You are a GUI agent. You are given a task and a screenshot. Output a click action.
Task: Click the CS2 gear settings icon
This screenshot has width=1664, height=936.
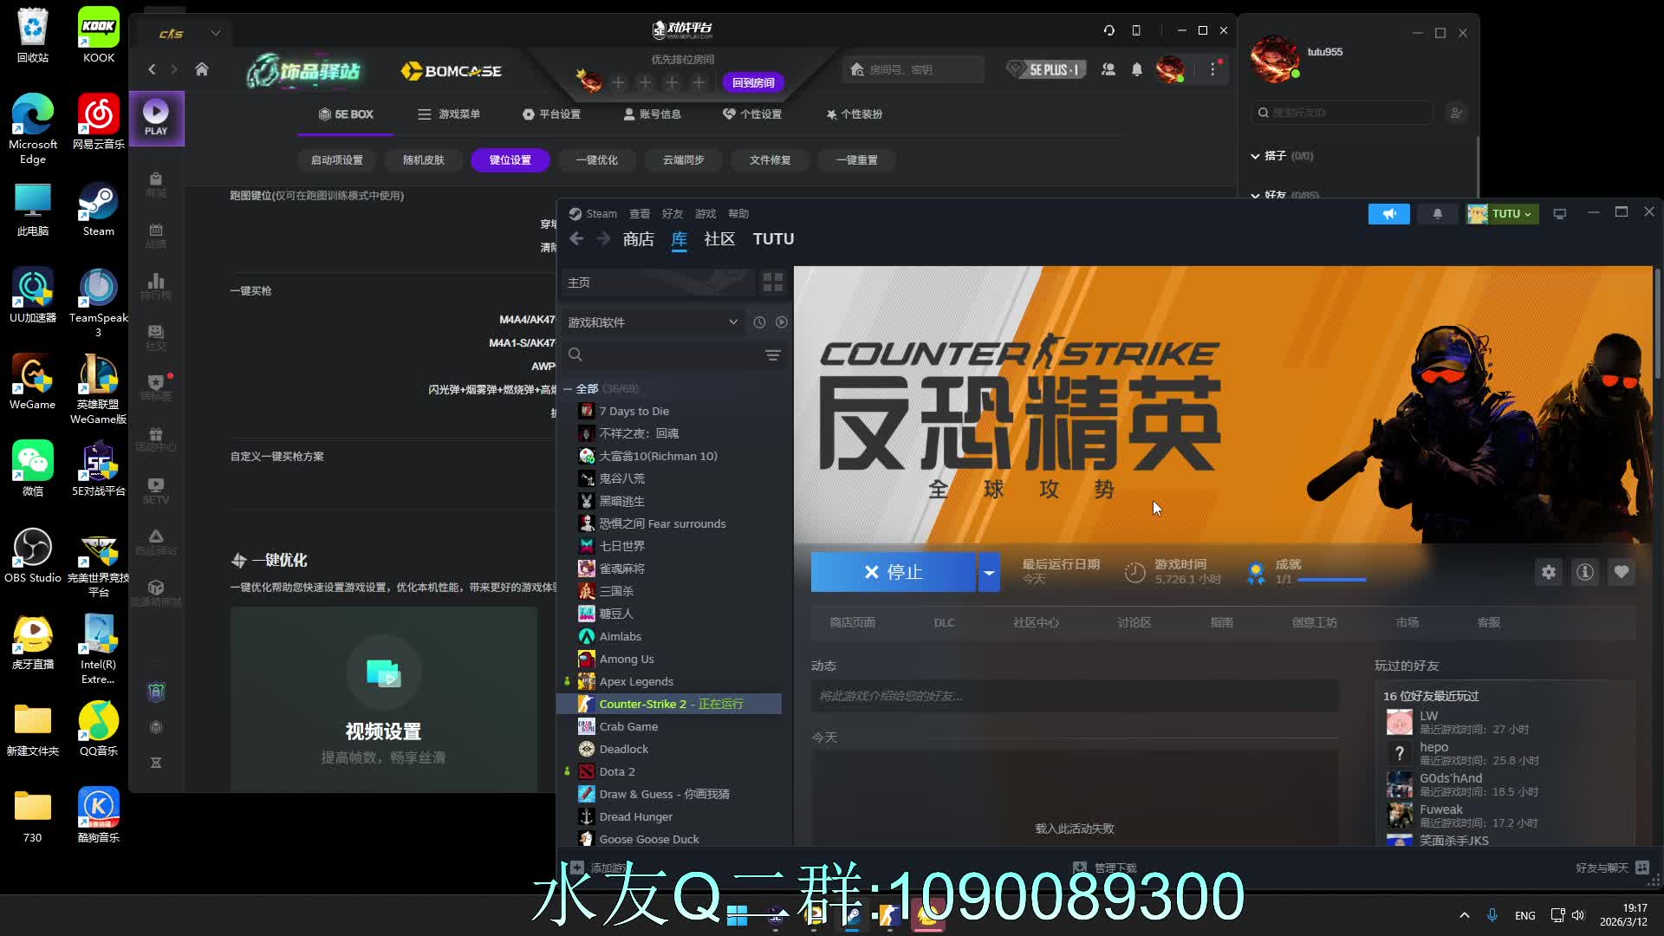1548,572
